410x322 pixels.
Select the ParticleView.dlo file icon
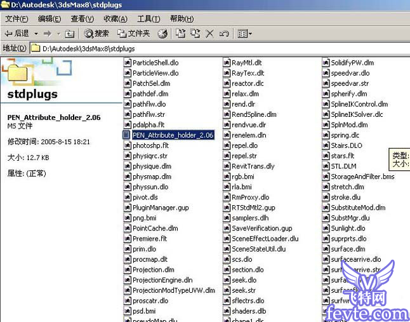point(127,73)
